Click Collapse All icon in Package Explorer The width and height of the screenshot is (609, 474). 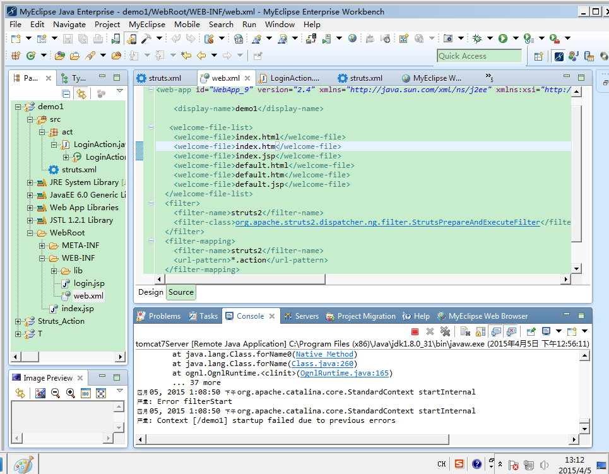[x=66, y=93]
